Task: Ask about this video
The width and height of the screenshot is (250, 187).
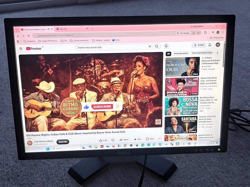Action: [x=137, y=139]
